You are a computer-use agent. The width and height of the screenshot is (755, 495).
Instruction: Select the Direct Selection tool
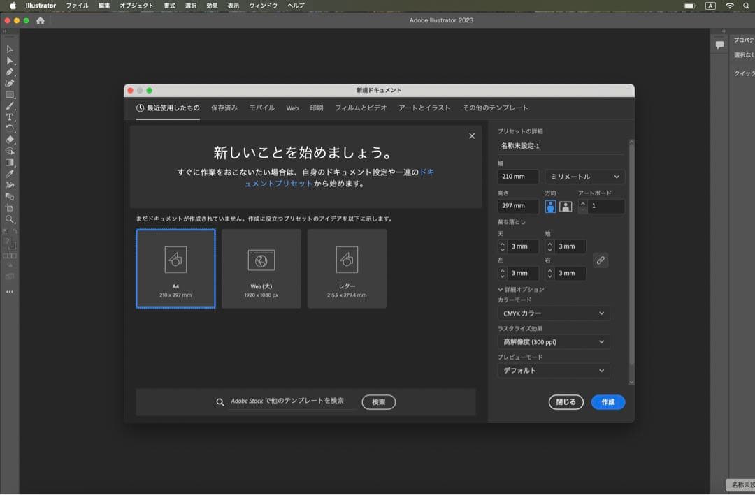pos(9,60)
